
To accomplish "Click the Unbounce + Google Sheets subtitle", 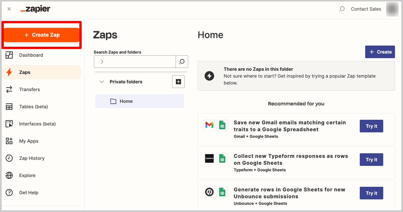I will [x=260, y=203].
